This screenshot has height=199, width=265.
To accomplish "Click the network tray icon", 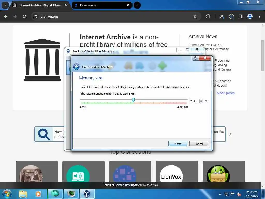I will pyautogui.click(x=226, y=194).
